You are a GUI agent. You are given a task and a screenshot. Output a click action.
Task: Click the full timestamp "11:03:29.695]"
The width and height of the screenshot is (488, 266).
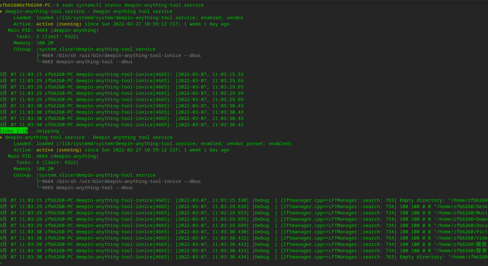coord(231,219)
